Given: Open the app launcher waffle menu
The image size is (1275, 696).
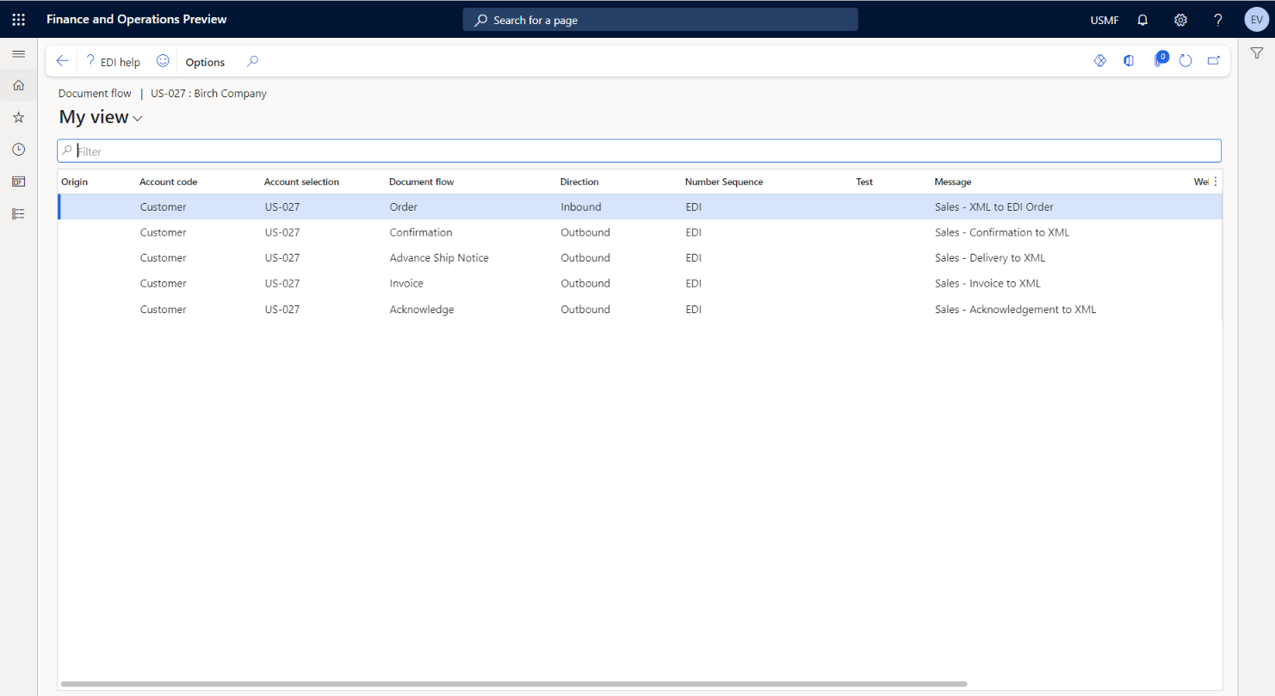Looking at the screenshot, I should coord(18,19).
